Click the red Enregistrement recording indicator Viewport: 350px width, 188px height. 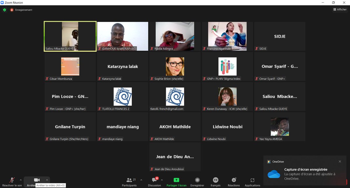21,10
